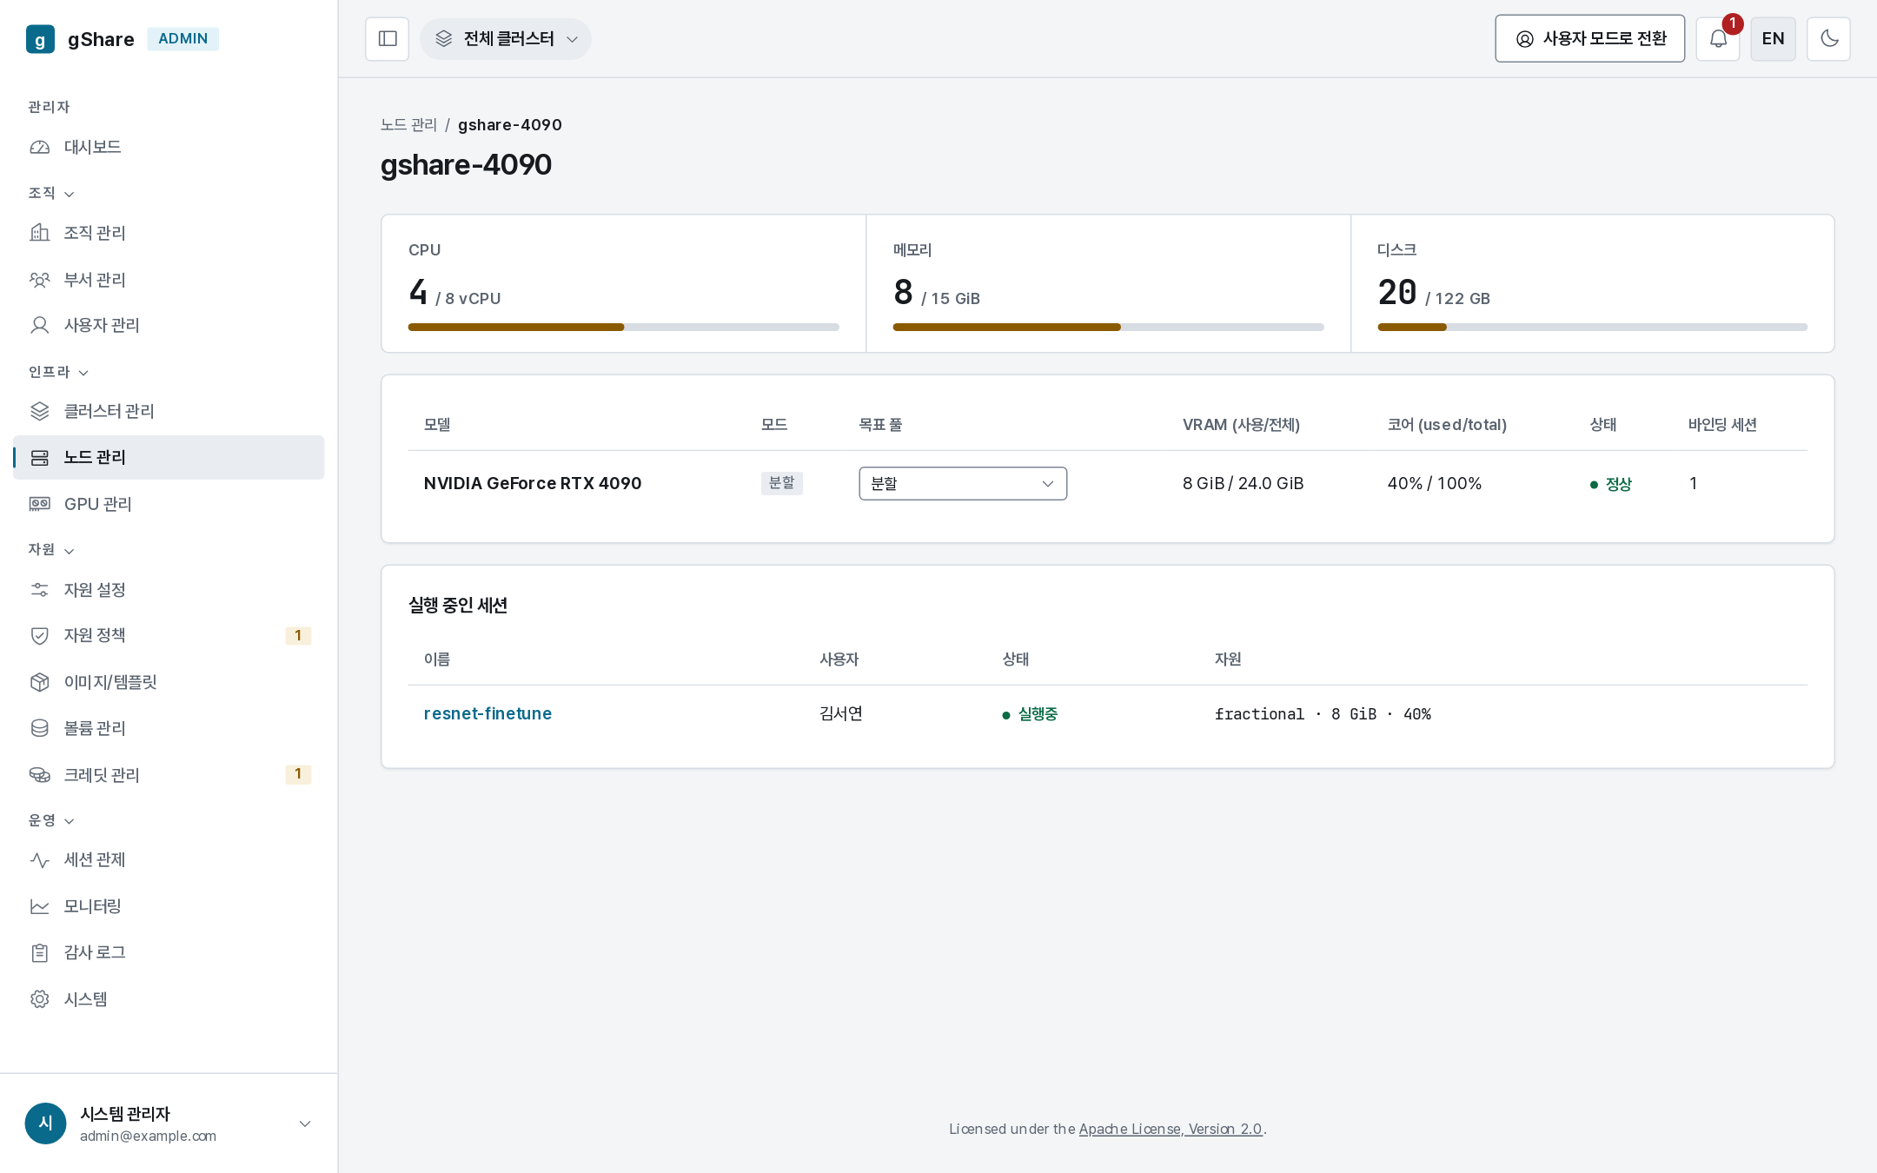Open GPU 관리 card icon
1877x1173 pixels.
[40, 504]
